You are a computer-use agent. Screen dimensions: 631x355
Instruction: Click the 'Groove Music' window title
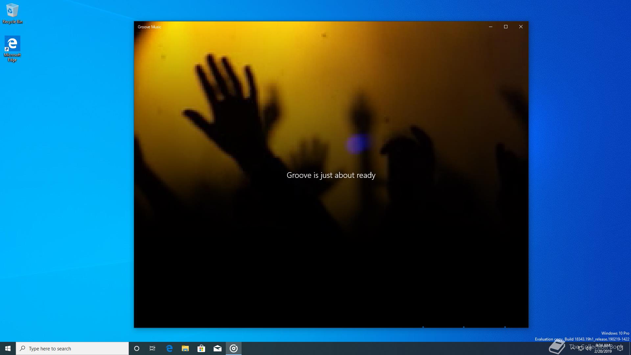tap(150, 27)
